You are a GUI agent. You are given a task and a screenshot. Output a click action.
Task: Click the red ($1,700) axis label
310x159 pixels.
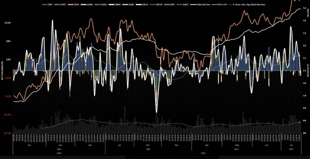(x=7, y=133)
